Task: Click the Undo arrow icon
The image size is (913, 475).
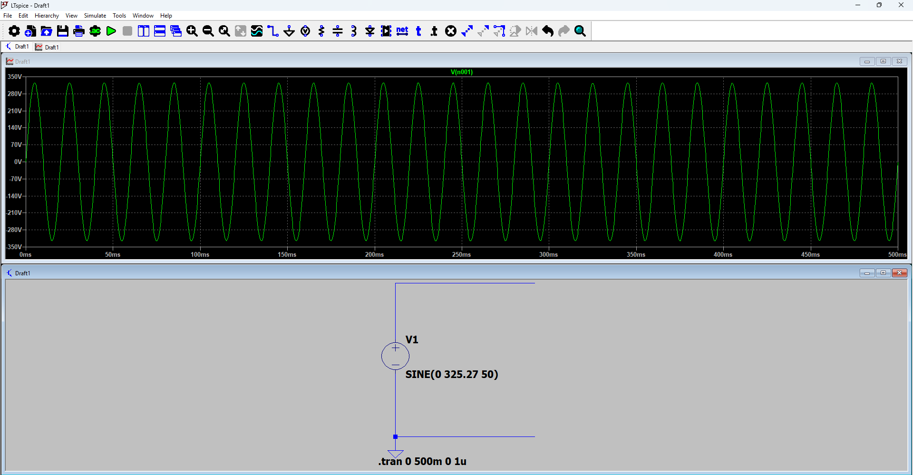Action: 548,31
